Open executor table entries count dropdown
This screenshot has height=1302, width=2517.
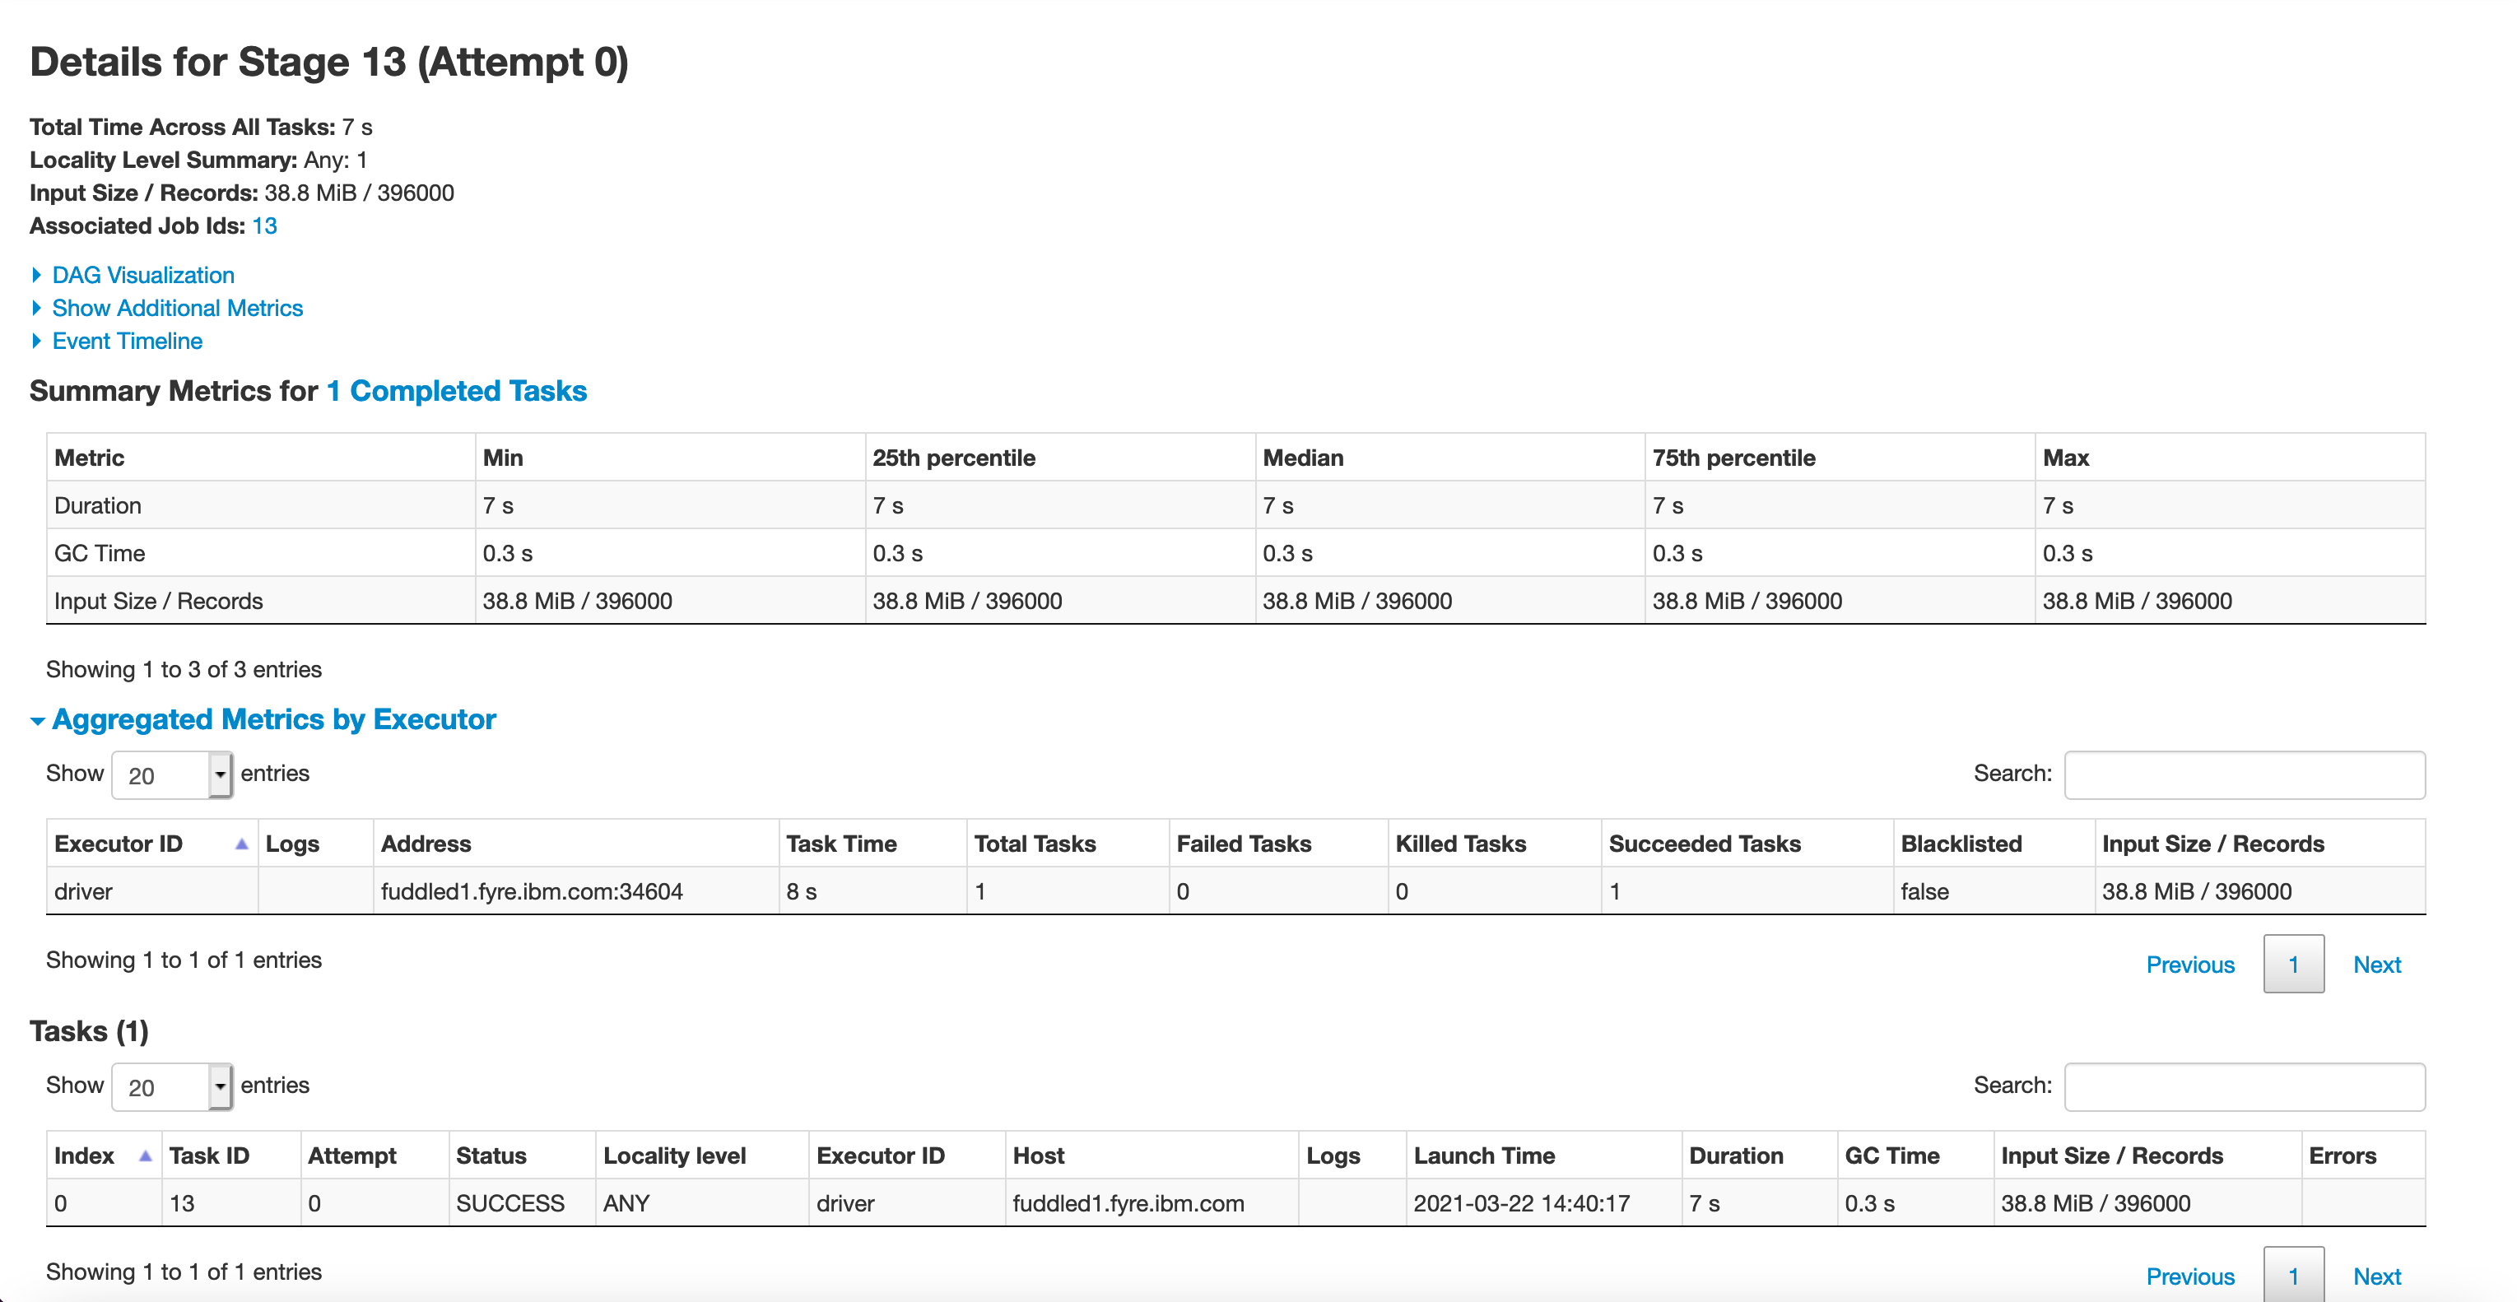click(172, 775)
